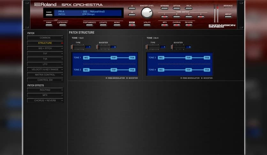Open the BANK list
This screenshot has width=267, height=155.
[49, 25]
